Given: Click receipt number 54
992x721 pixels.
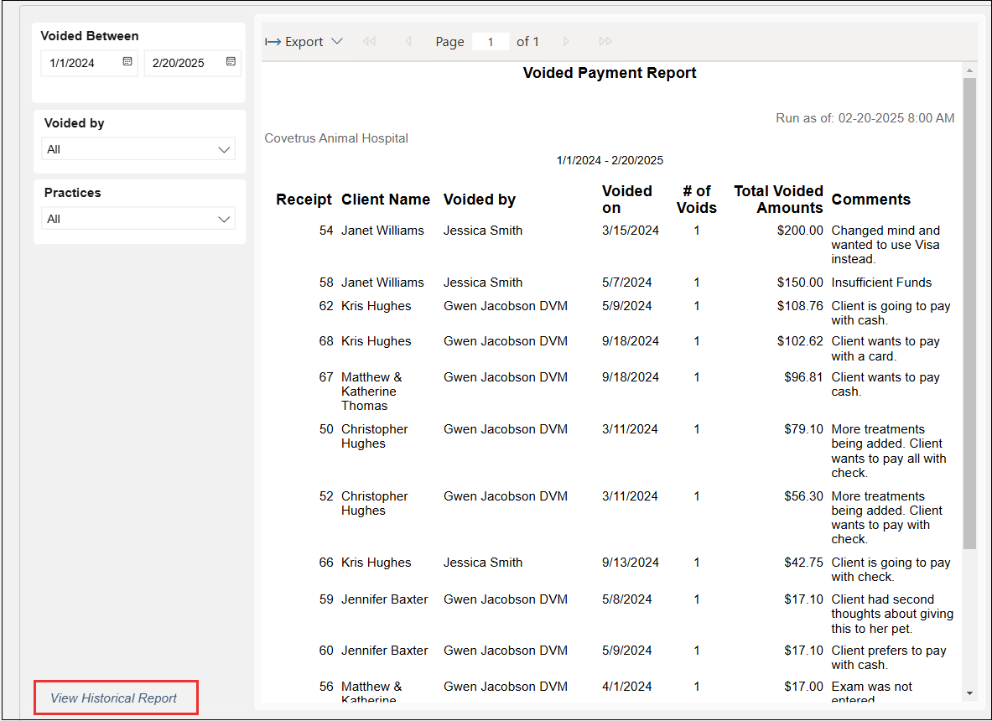Looking at the screenshot, I should (x=326, y=231).
